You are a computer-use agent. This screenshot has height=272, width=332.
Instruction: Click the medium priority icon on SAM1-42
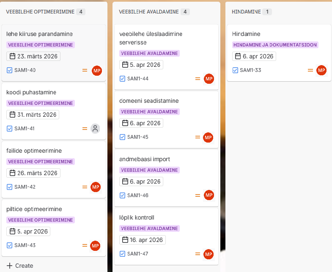[85, 187]
